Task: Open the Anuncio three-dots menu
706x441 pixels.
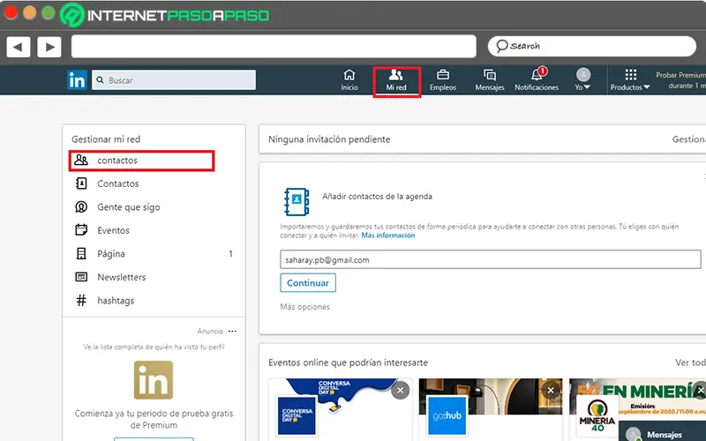Action: 232,332
